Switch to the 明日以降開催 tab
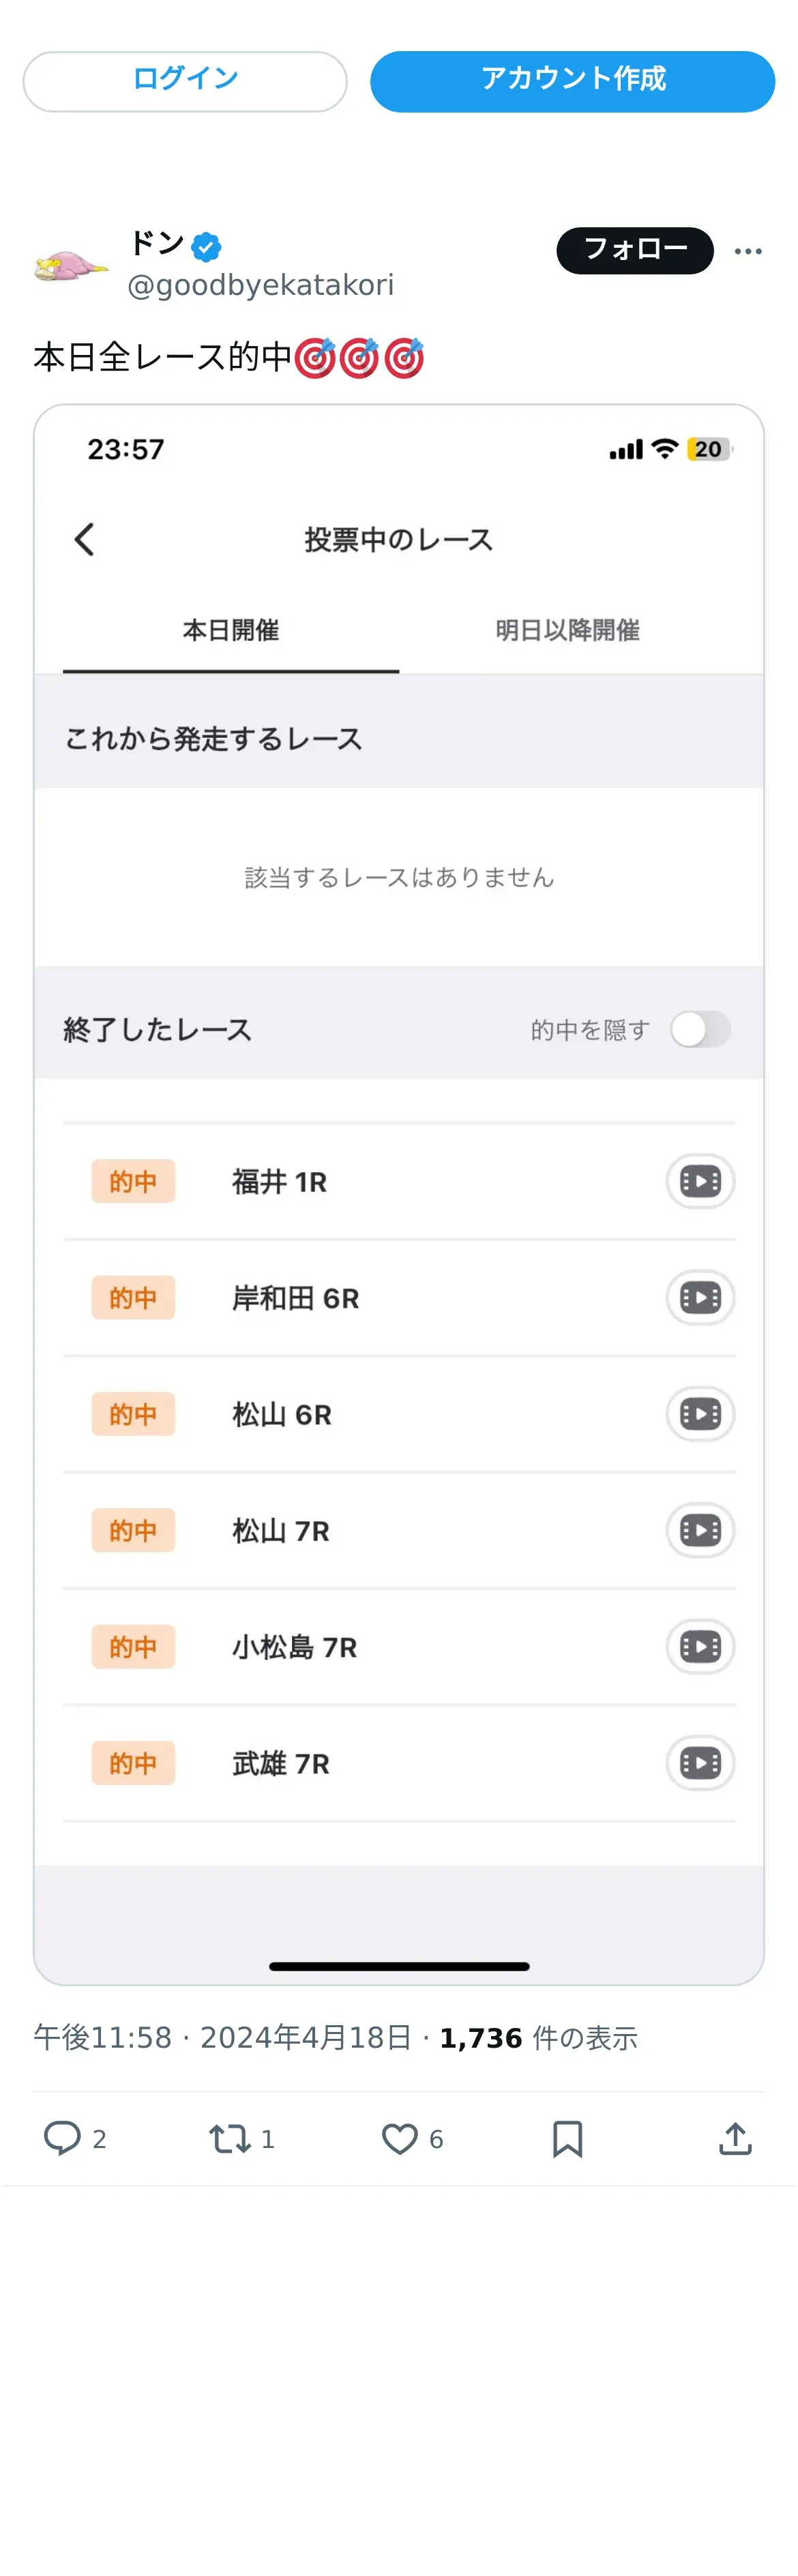The image size is (798, 2576). 567,630
